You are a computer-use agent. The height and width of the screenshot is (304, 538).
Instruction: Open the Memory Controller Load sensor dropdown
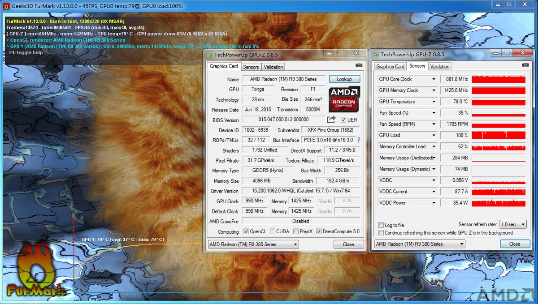[x=434, y=146]
